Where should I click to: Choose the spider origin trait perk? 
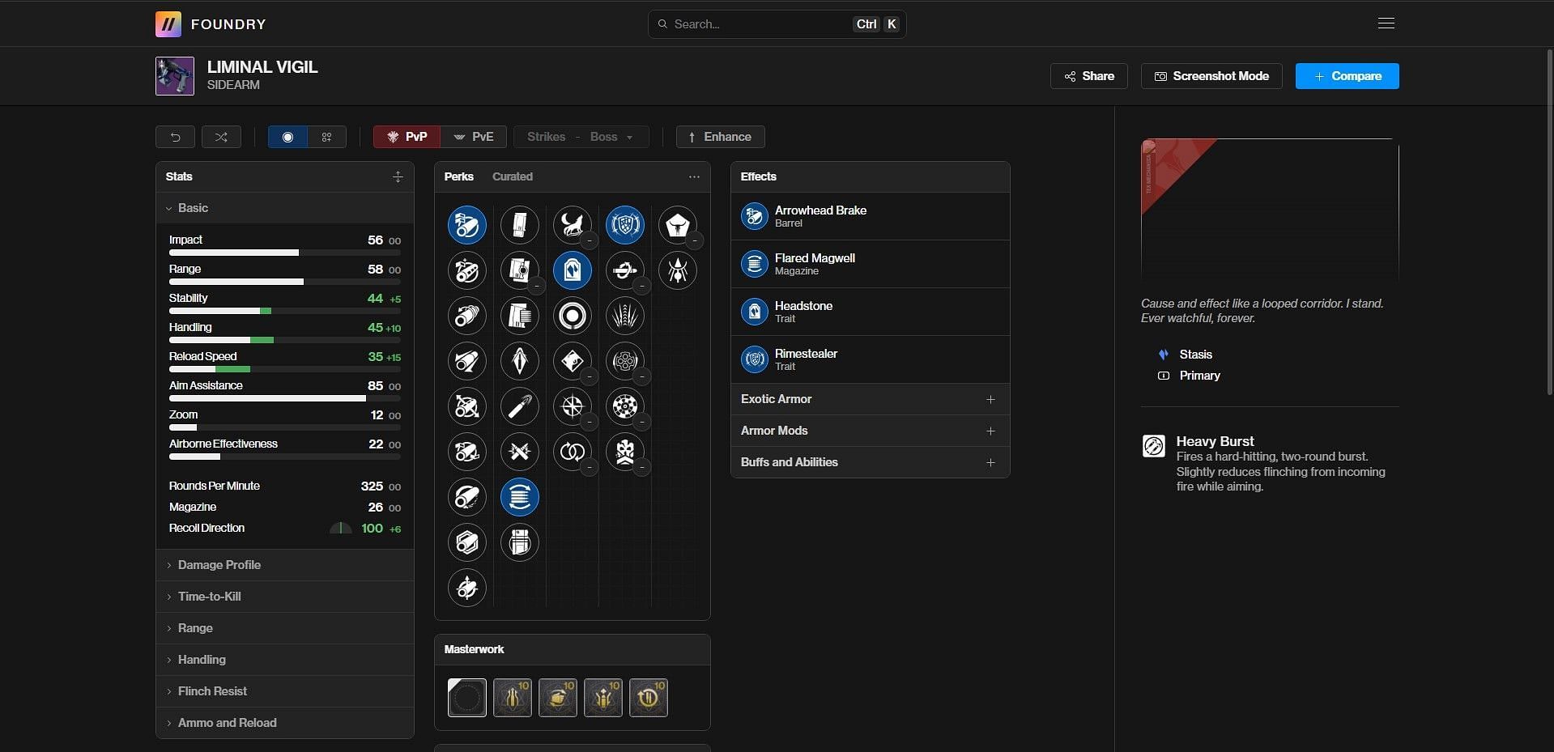(x=678, y=270)
